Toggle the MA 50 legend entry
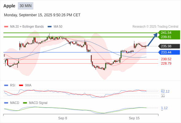This screenshot has height=123, width=181. coord(55,27)
